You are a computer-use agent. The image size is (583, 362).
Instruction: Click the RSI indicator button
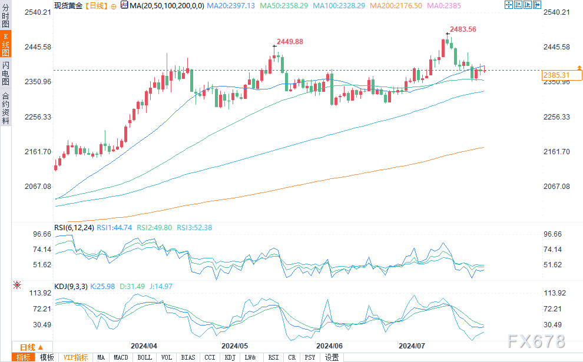tap(273, 357)
